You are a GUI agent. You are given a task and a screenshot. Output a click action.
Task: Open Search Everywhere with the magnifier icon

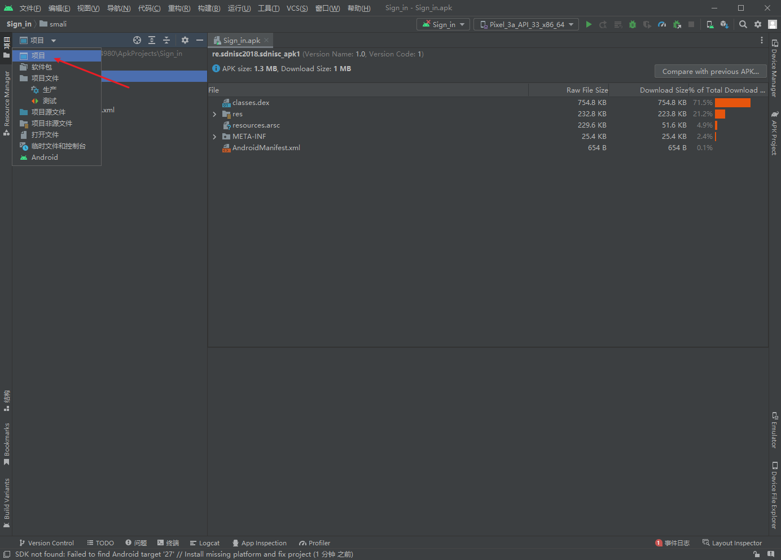click(x=743, y=24)
